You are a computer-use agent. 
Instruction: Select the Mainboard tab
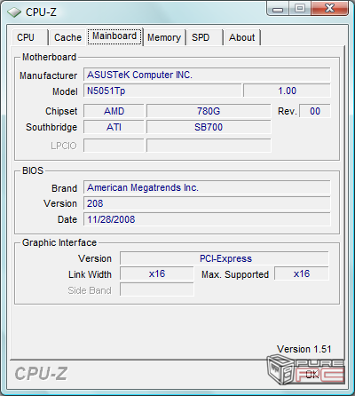114,36
